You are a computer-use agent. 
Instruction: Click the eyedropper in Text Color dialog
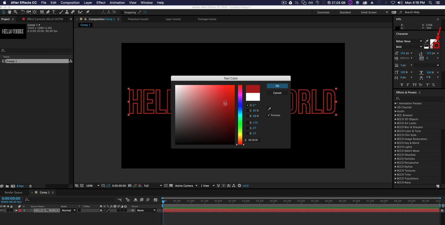point(269,109)
